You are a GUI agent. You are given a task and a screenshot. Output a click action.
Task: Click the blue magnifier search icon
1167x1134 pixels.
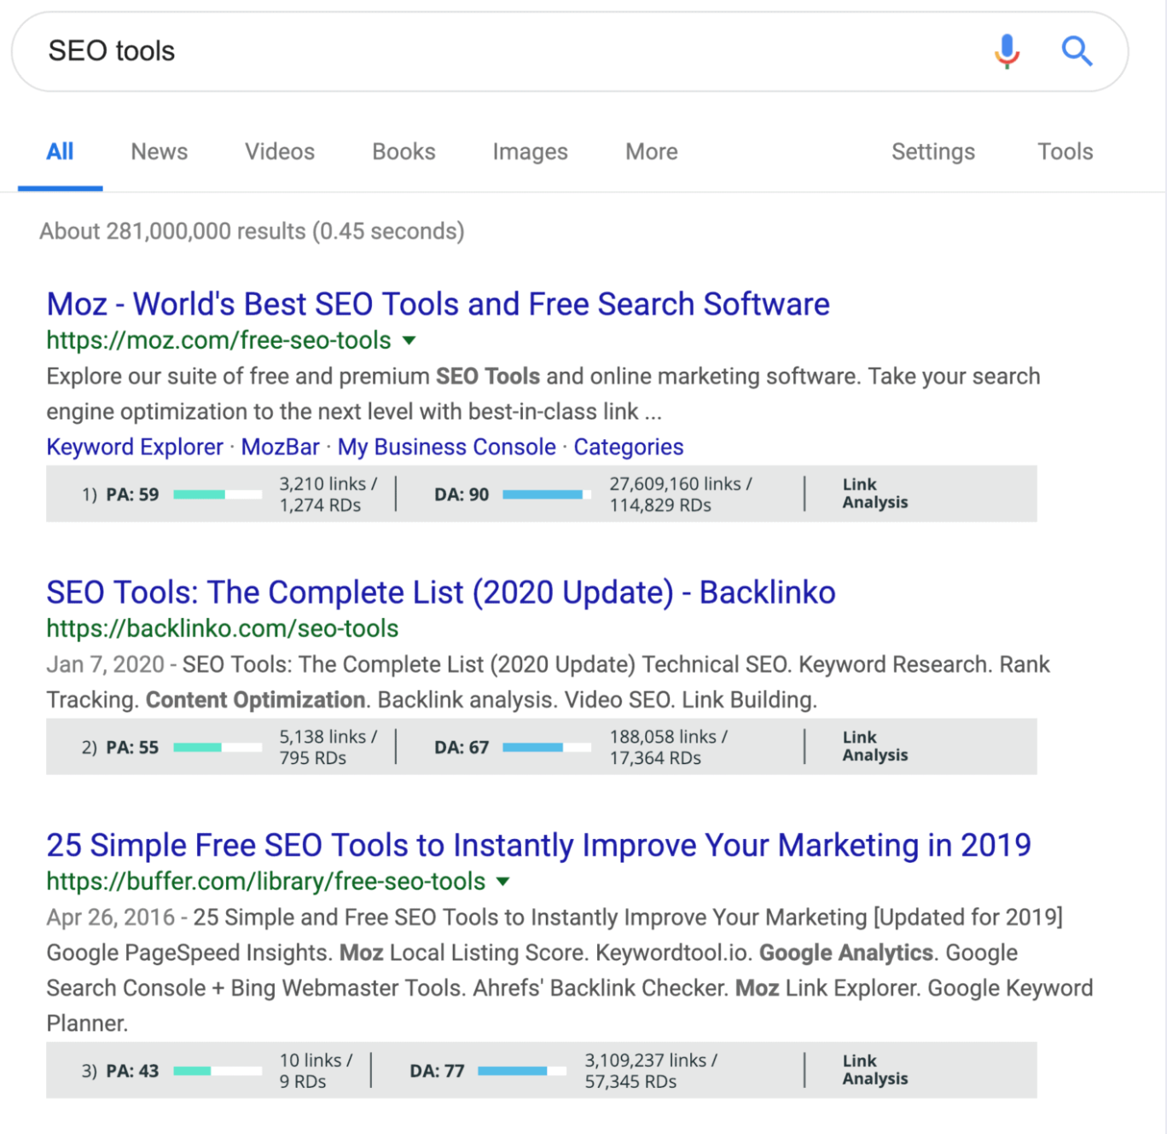coord(1077,51)
